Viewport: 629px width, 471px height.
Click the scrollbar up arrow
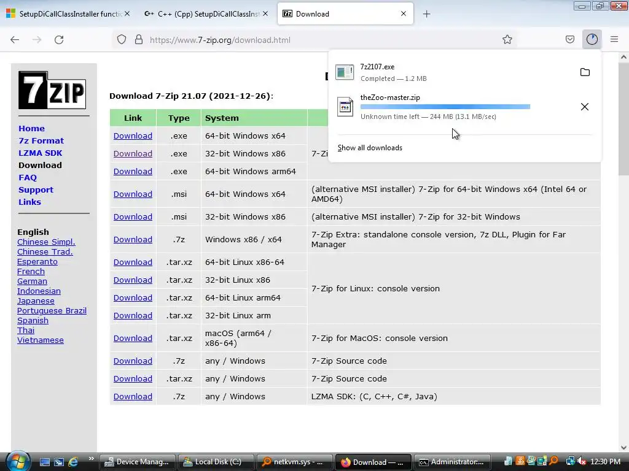click(x=623, y=57)
